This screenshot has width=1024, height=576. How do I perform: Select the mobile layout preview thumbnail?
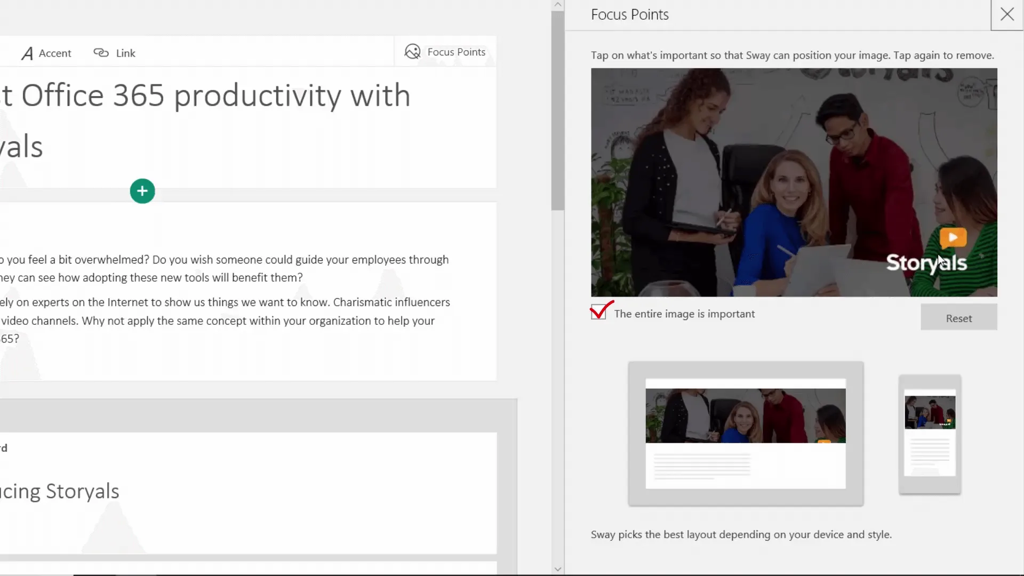[930, 434]
